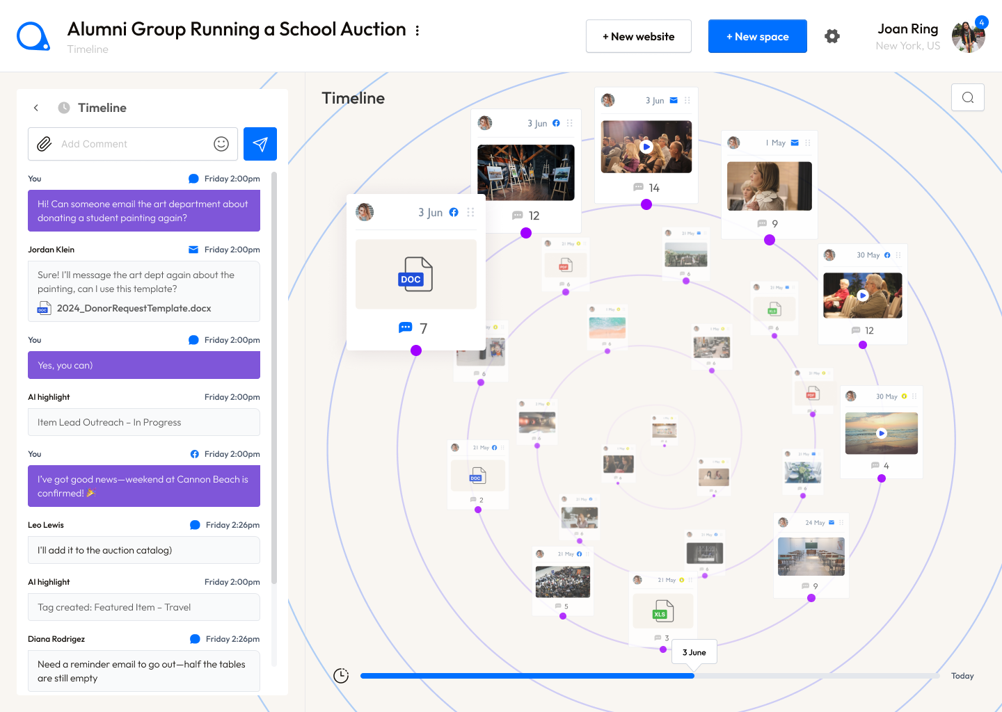Click in the Add Comment field
Viewport: 1002px width, 712px height.
point(132,144)
